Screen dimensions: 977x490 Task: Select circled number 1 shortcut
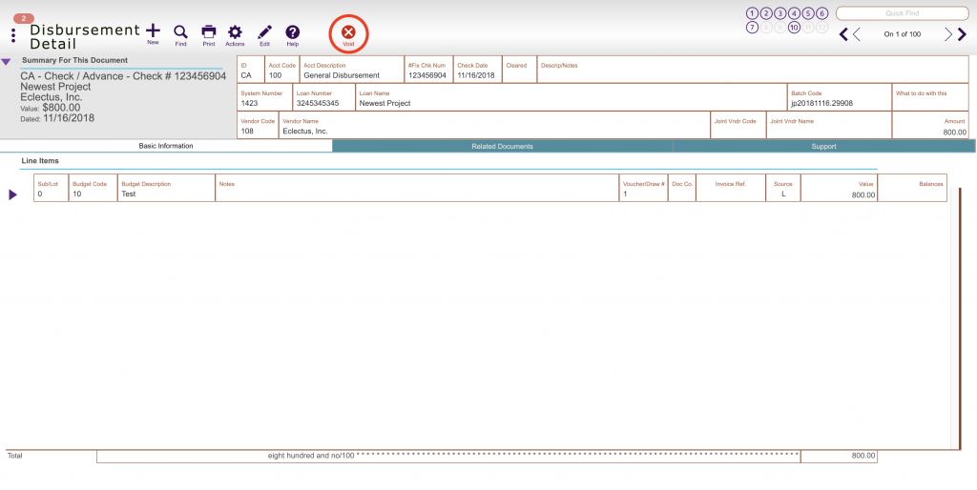click(752, 13)
